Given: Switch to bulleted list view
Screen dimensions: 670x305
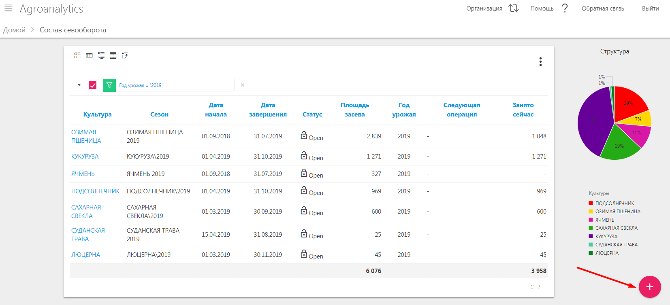Looking at the screenshot, I should pos(101,55).
